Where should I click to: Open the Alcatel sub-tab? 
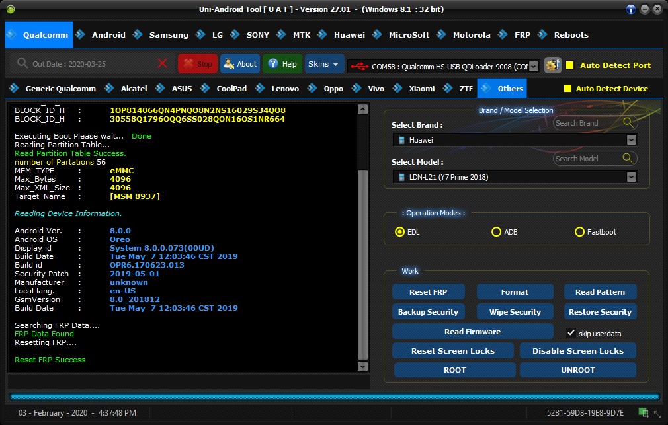[126, 89]
